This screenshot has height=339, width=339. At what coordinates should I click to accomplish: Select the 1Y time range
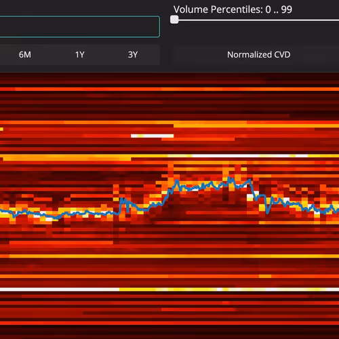coord(79,55)
